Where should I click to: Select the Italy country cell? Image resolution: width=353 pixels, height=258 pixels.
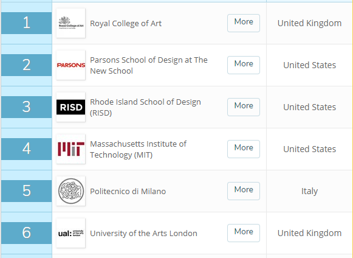pyautogui.click(x=309, y=191)
